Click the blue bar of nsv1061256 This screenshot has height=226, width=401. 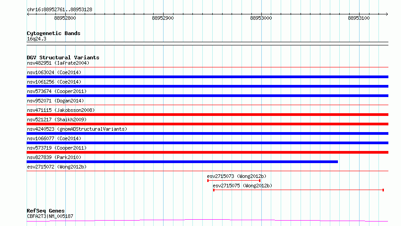(x=207, y=86)
